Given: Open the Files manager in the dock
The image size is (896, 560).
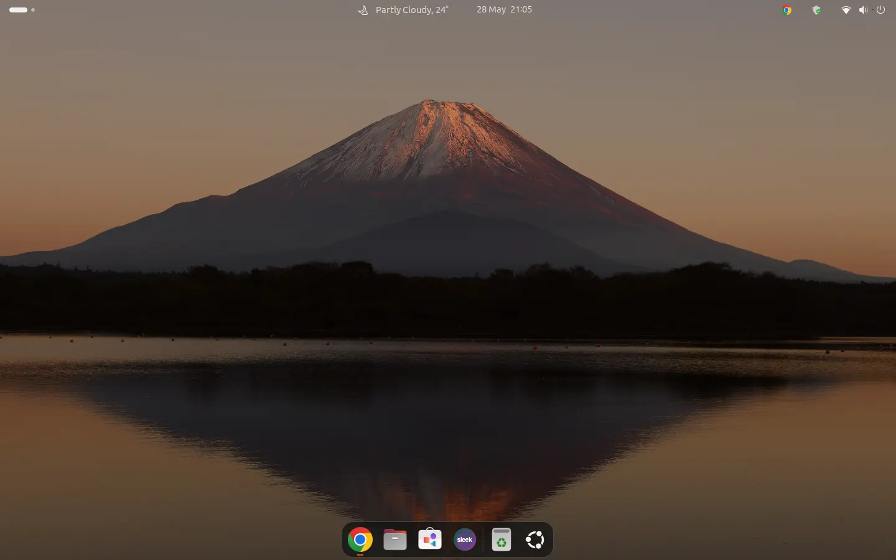Looking at the screenshot, I should click(395, 539).
